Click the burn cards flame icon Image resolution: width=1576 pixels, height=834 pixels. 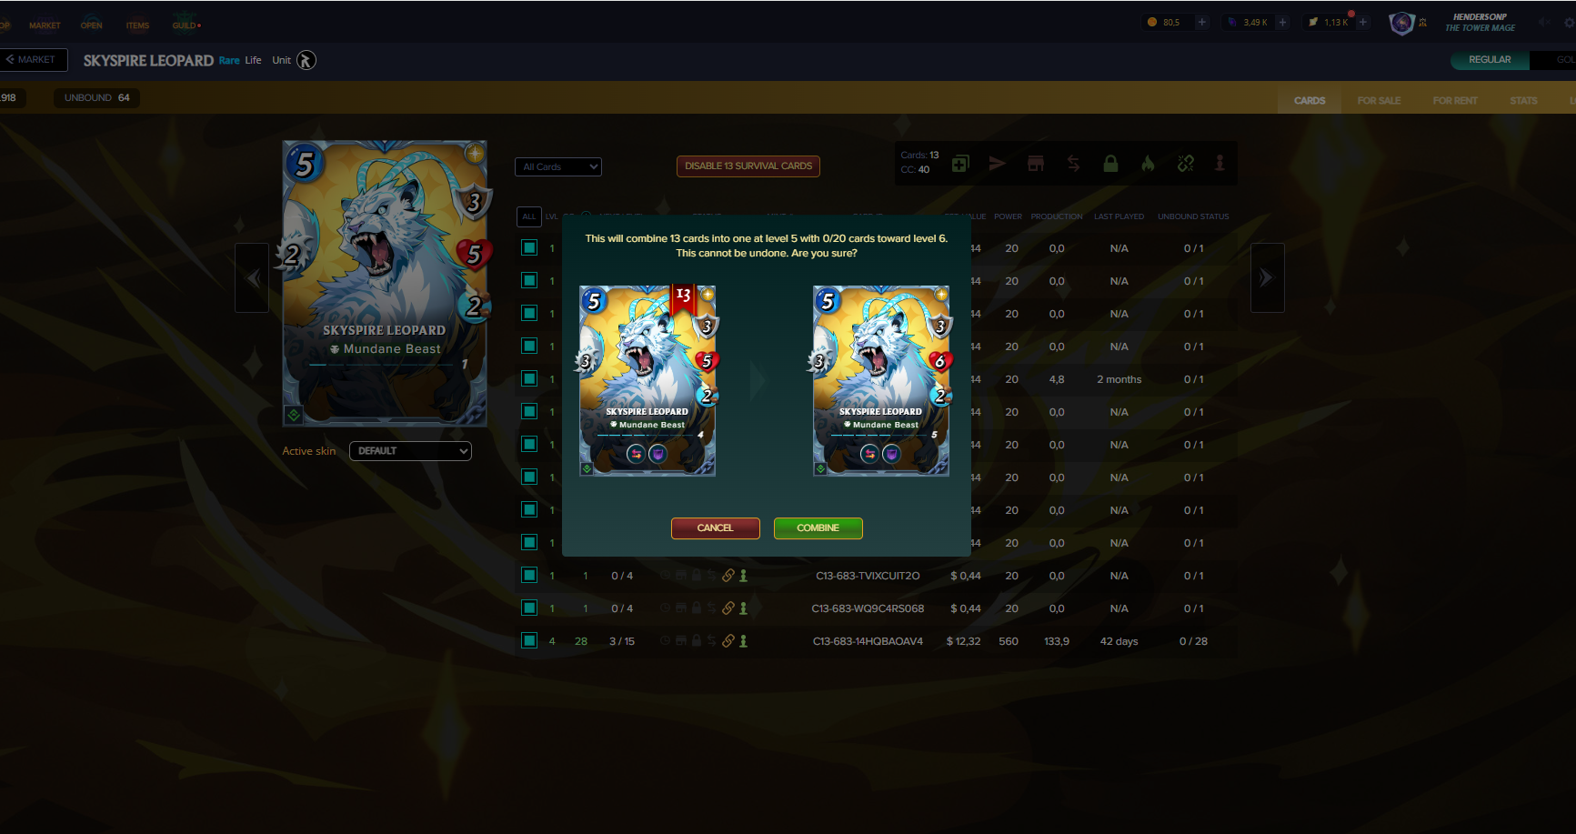[1148, 164]
